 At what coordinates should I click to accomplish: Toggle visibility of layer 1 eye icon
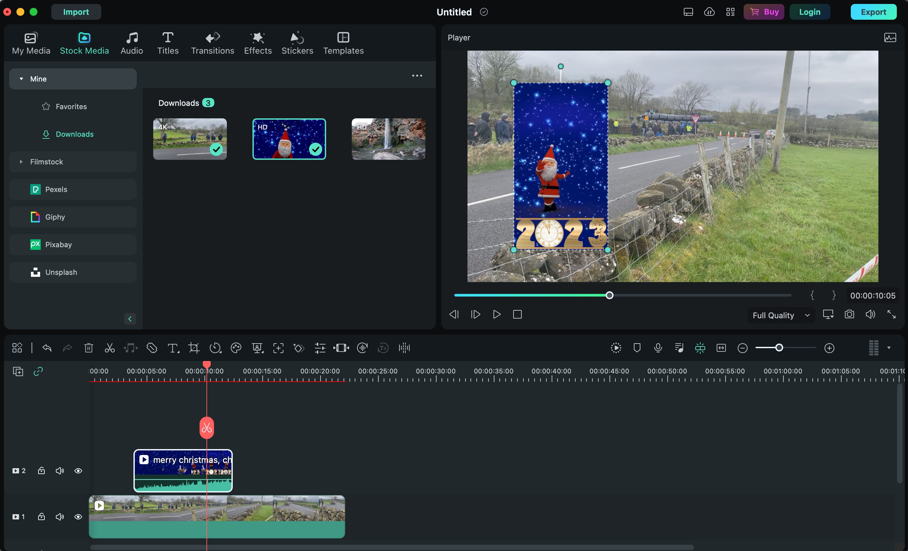coord(77,516)
